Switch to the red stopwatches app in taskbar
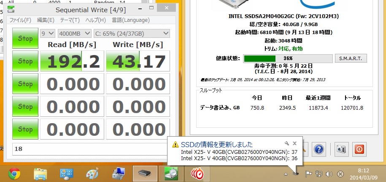Screen dimensions: 386x182 tap(197, 174)
